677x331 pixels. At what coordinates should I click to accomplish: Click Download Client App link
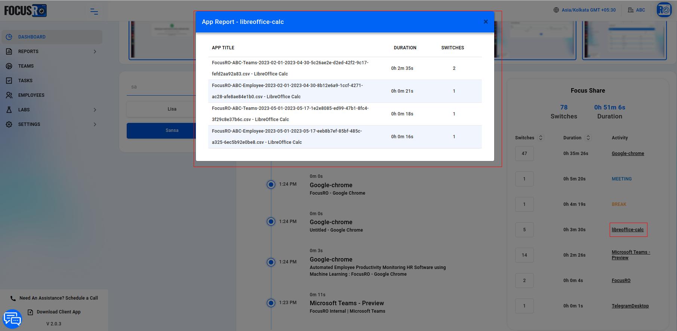tap(59, 312)
